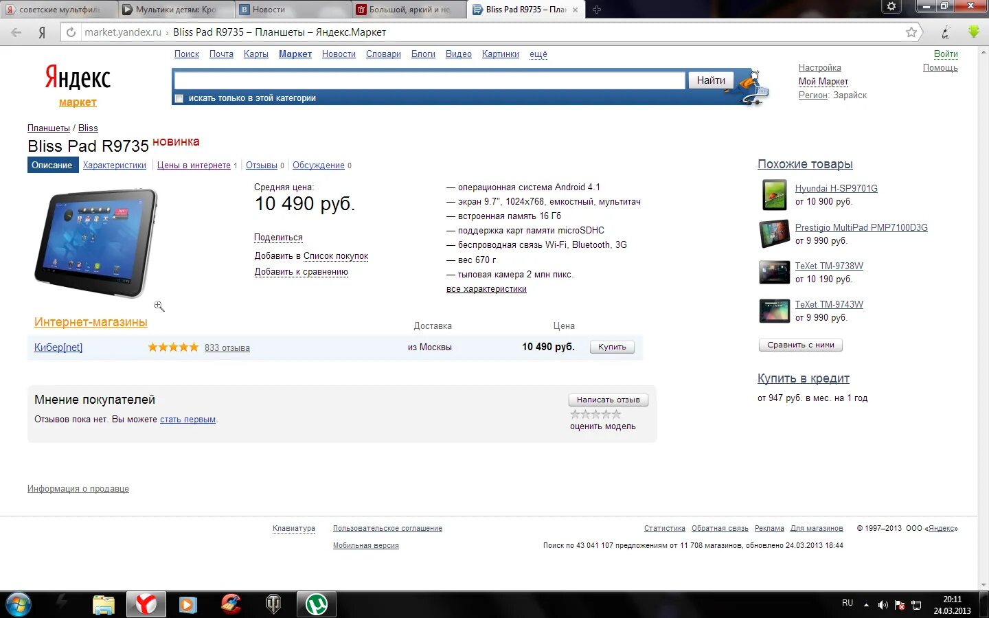Click the TeXet TM-9743W thumbnail image
Viewport: 989px width, 618px height.
pos(775,310)
